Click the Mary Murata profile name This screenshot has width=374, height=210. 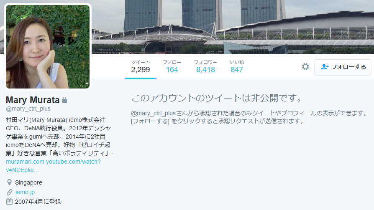tap(33, 100)
